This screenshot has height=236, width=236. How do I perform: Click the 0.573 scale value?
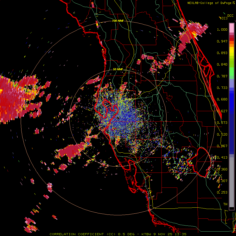(x=222, y=123)
